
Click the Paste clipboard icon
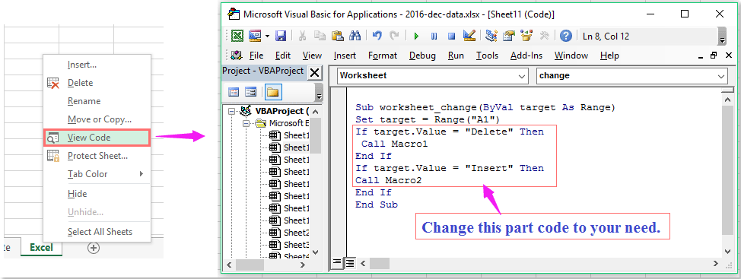[x=337, y=36]
